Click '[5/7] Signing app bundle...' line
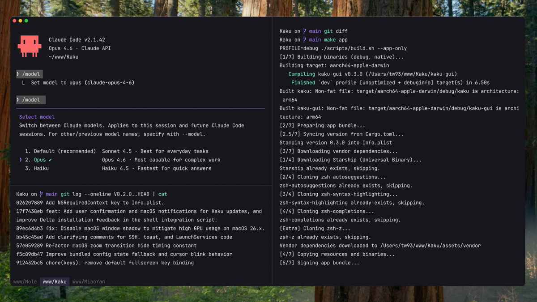This screenshot has width=537, height=302. (320, 263)
